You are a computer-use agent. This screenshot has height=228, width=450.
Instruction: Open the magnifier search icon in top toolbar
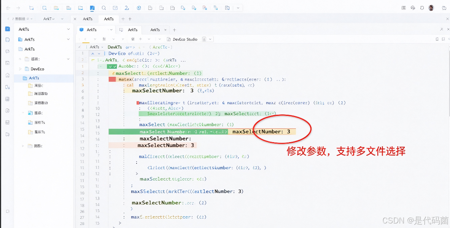coord(104,8)
